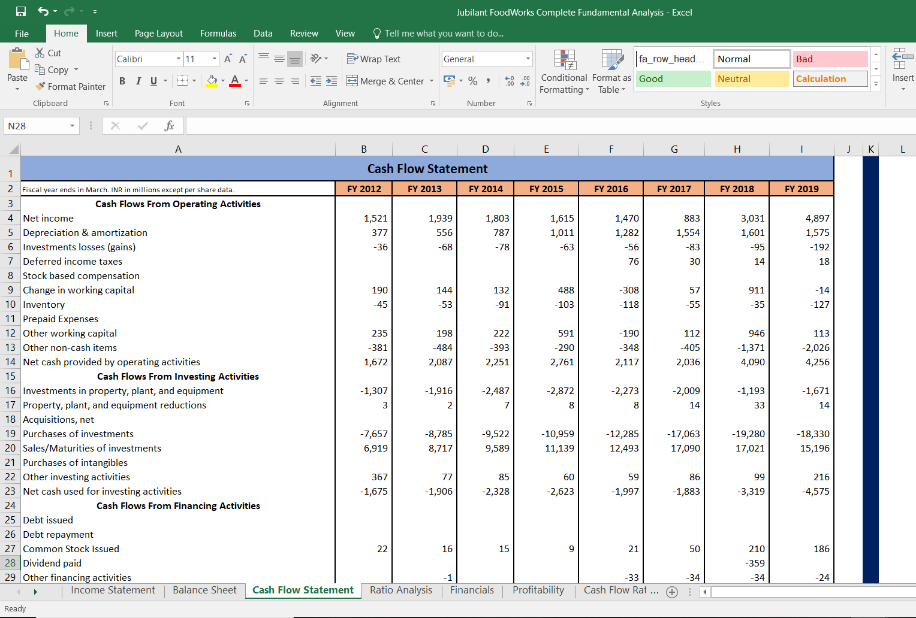Viewport: 916px width, 618px height.
Task: Select the FY 2019 header cell
Action: click(802, 189)
